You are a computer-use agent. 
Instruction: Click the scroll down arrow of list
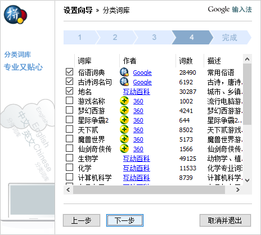(x=247, y=180)
